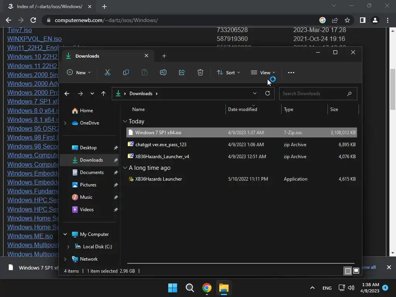Image resolution: width=396 pixels, height=297 pixels.
Task: Open the WINXPVOL_EN.iso link in Chrome
Action: point(34,39)
